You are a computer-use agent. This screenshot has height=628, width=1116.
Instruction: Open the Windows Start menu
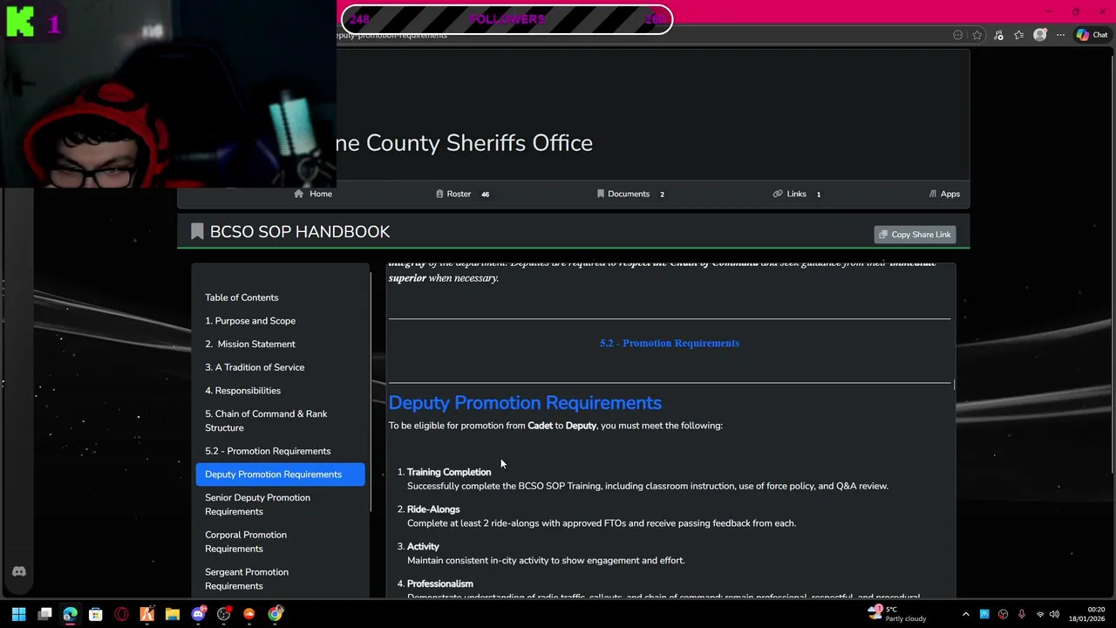tap(18, 614)
